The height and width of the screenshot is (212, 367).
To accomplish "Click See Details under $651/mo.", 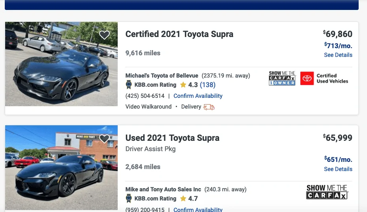I will (x=338, y=169).
